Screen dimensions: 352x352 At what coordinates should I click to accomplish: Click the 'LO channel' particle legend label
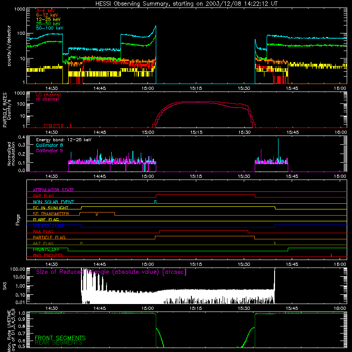(48, 95)
